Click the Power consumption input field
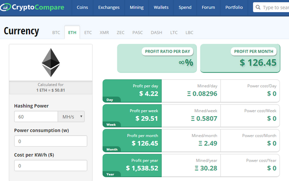Screen dimensions: 289x181 click(51, 141)
